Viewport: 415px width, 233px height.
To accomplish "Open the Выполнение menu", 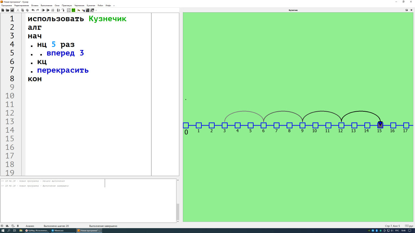I will (x=46, y=6).
